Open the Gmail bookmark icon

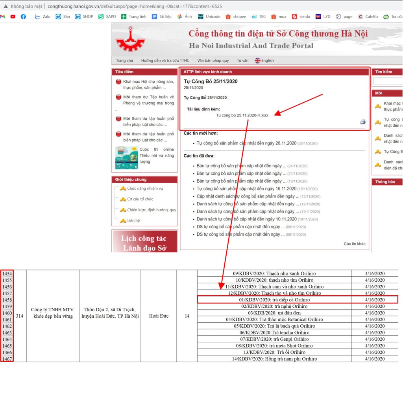click(x=2, y=17)
